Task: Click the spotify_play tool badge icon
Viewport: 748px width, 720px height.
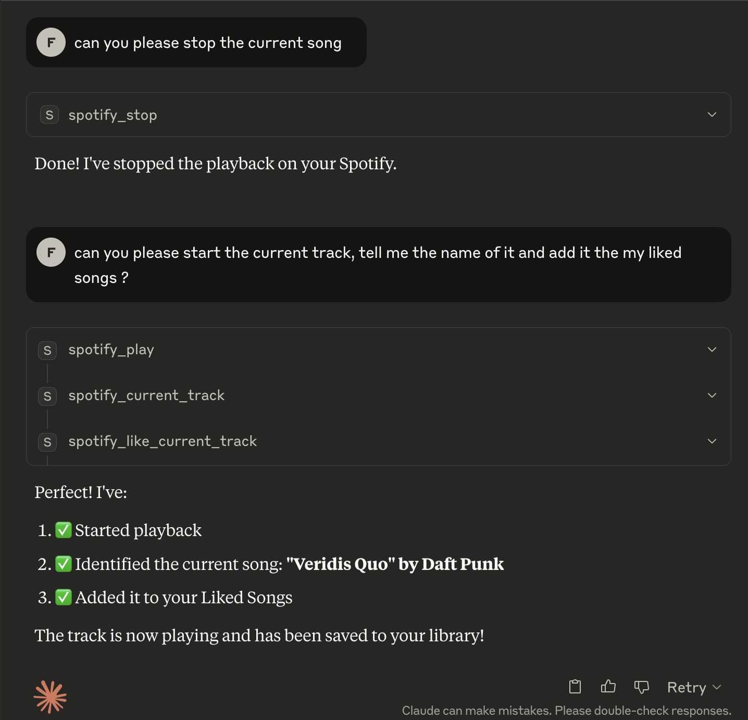Action: [47, 350]
